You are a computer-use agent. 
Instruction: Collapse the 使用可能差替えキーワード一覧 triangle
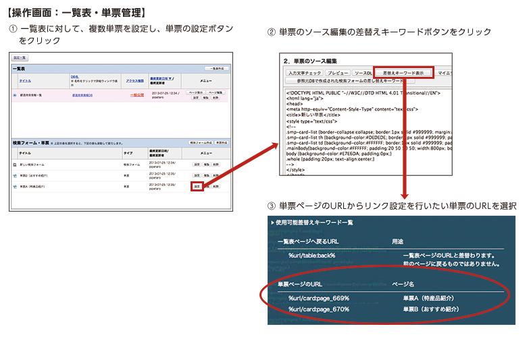coord(272,222)
